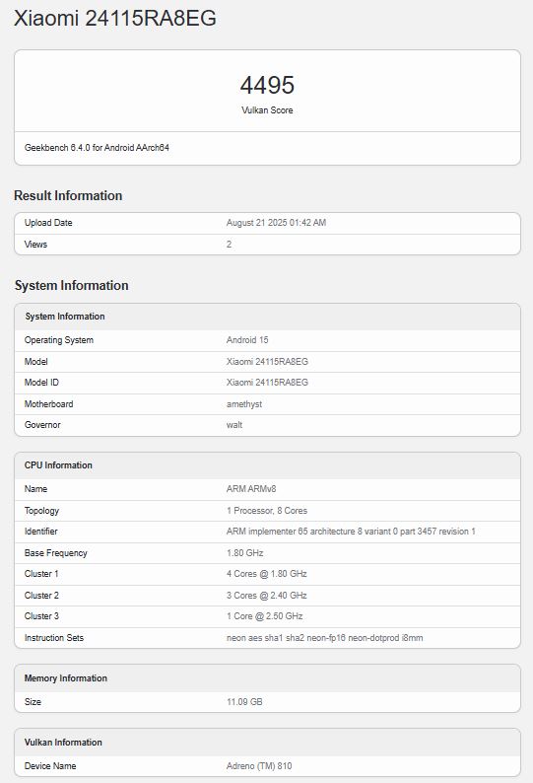Click the System Information table header

click(267, 317)
